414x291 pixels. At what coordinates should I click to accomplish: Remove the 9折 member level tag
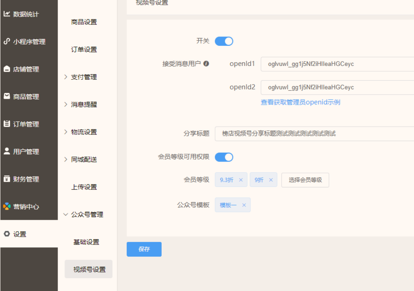pyautogui.click(x=271, y=180)
